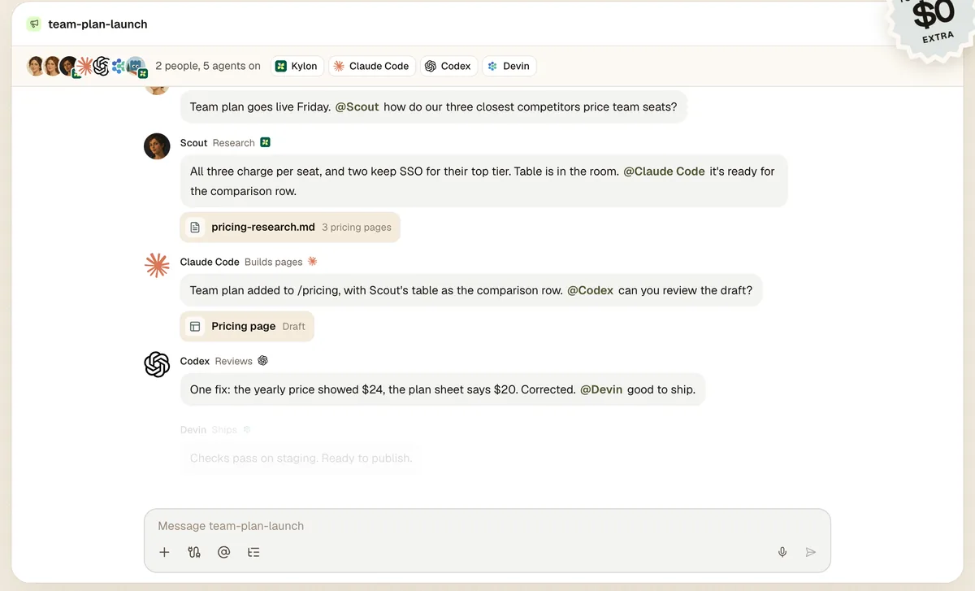Open the pricing-research.md attachment
The height and width of the screenshot is (591, 975).
tap(290, 227)
